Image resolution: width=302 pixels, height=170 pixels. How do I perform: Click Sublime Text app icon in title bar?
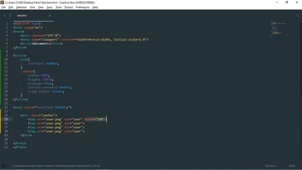(x=2, y=2)
